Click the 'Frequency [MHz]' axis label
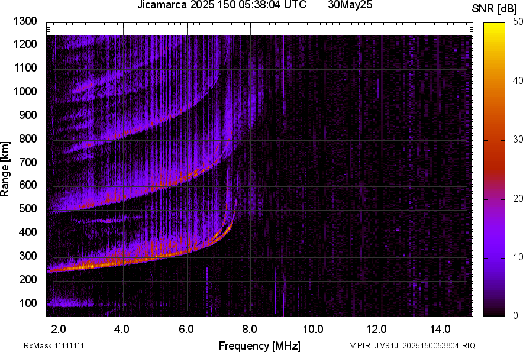 pyautogui.click(x=260, y=345)
